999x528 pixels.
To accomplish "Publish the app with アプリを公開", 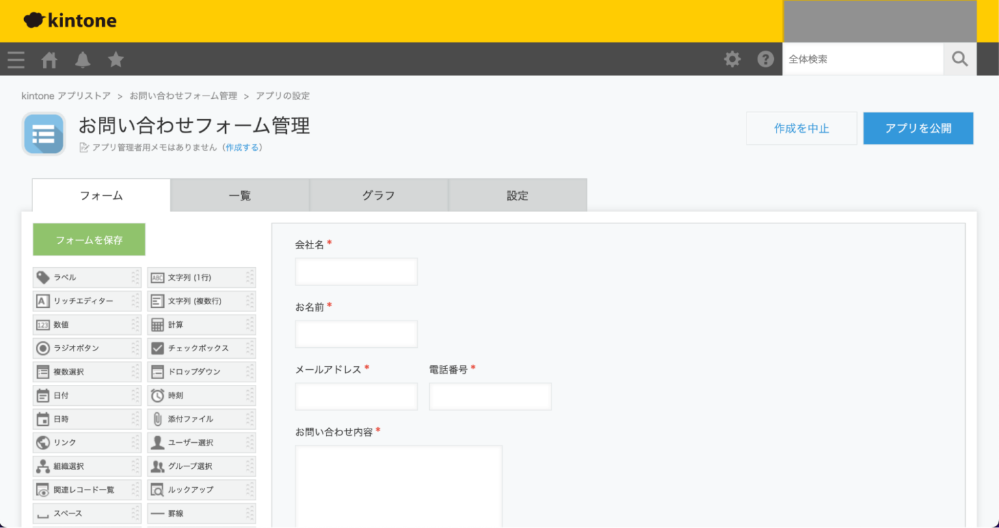I will point(918,128).
